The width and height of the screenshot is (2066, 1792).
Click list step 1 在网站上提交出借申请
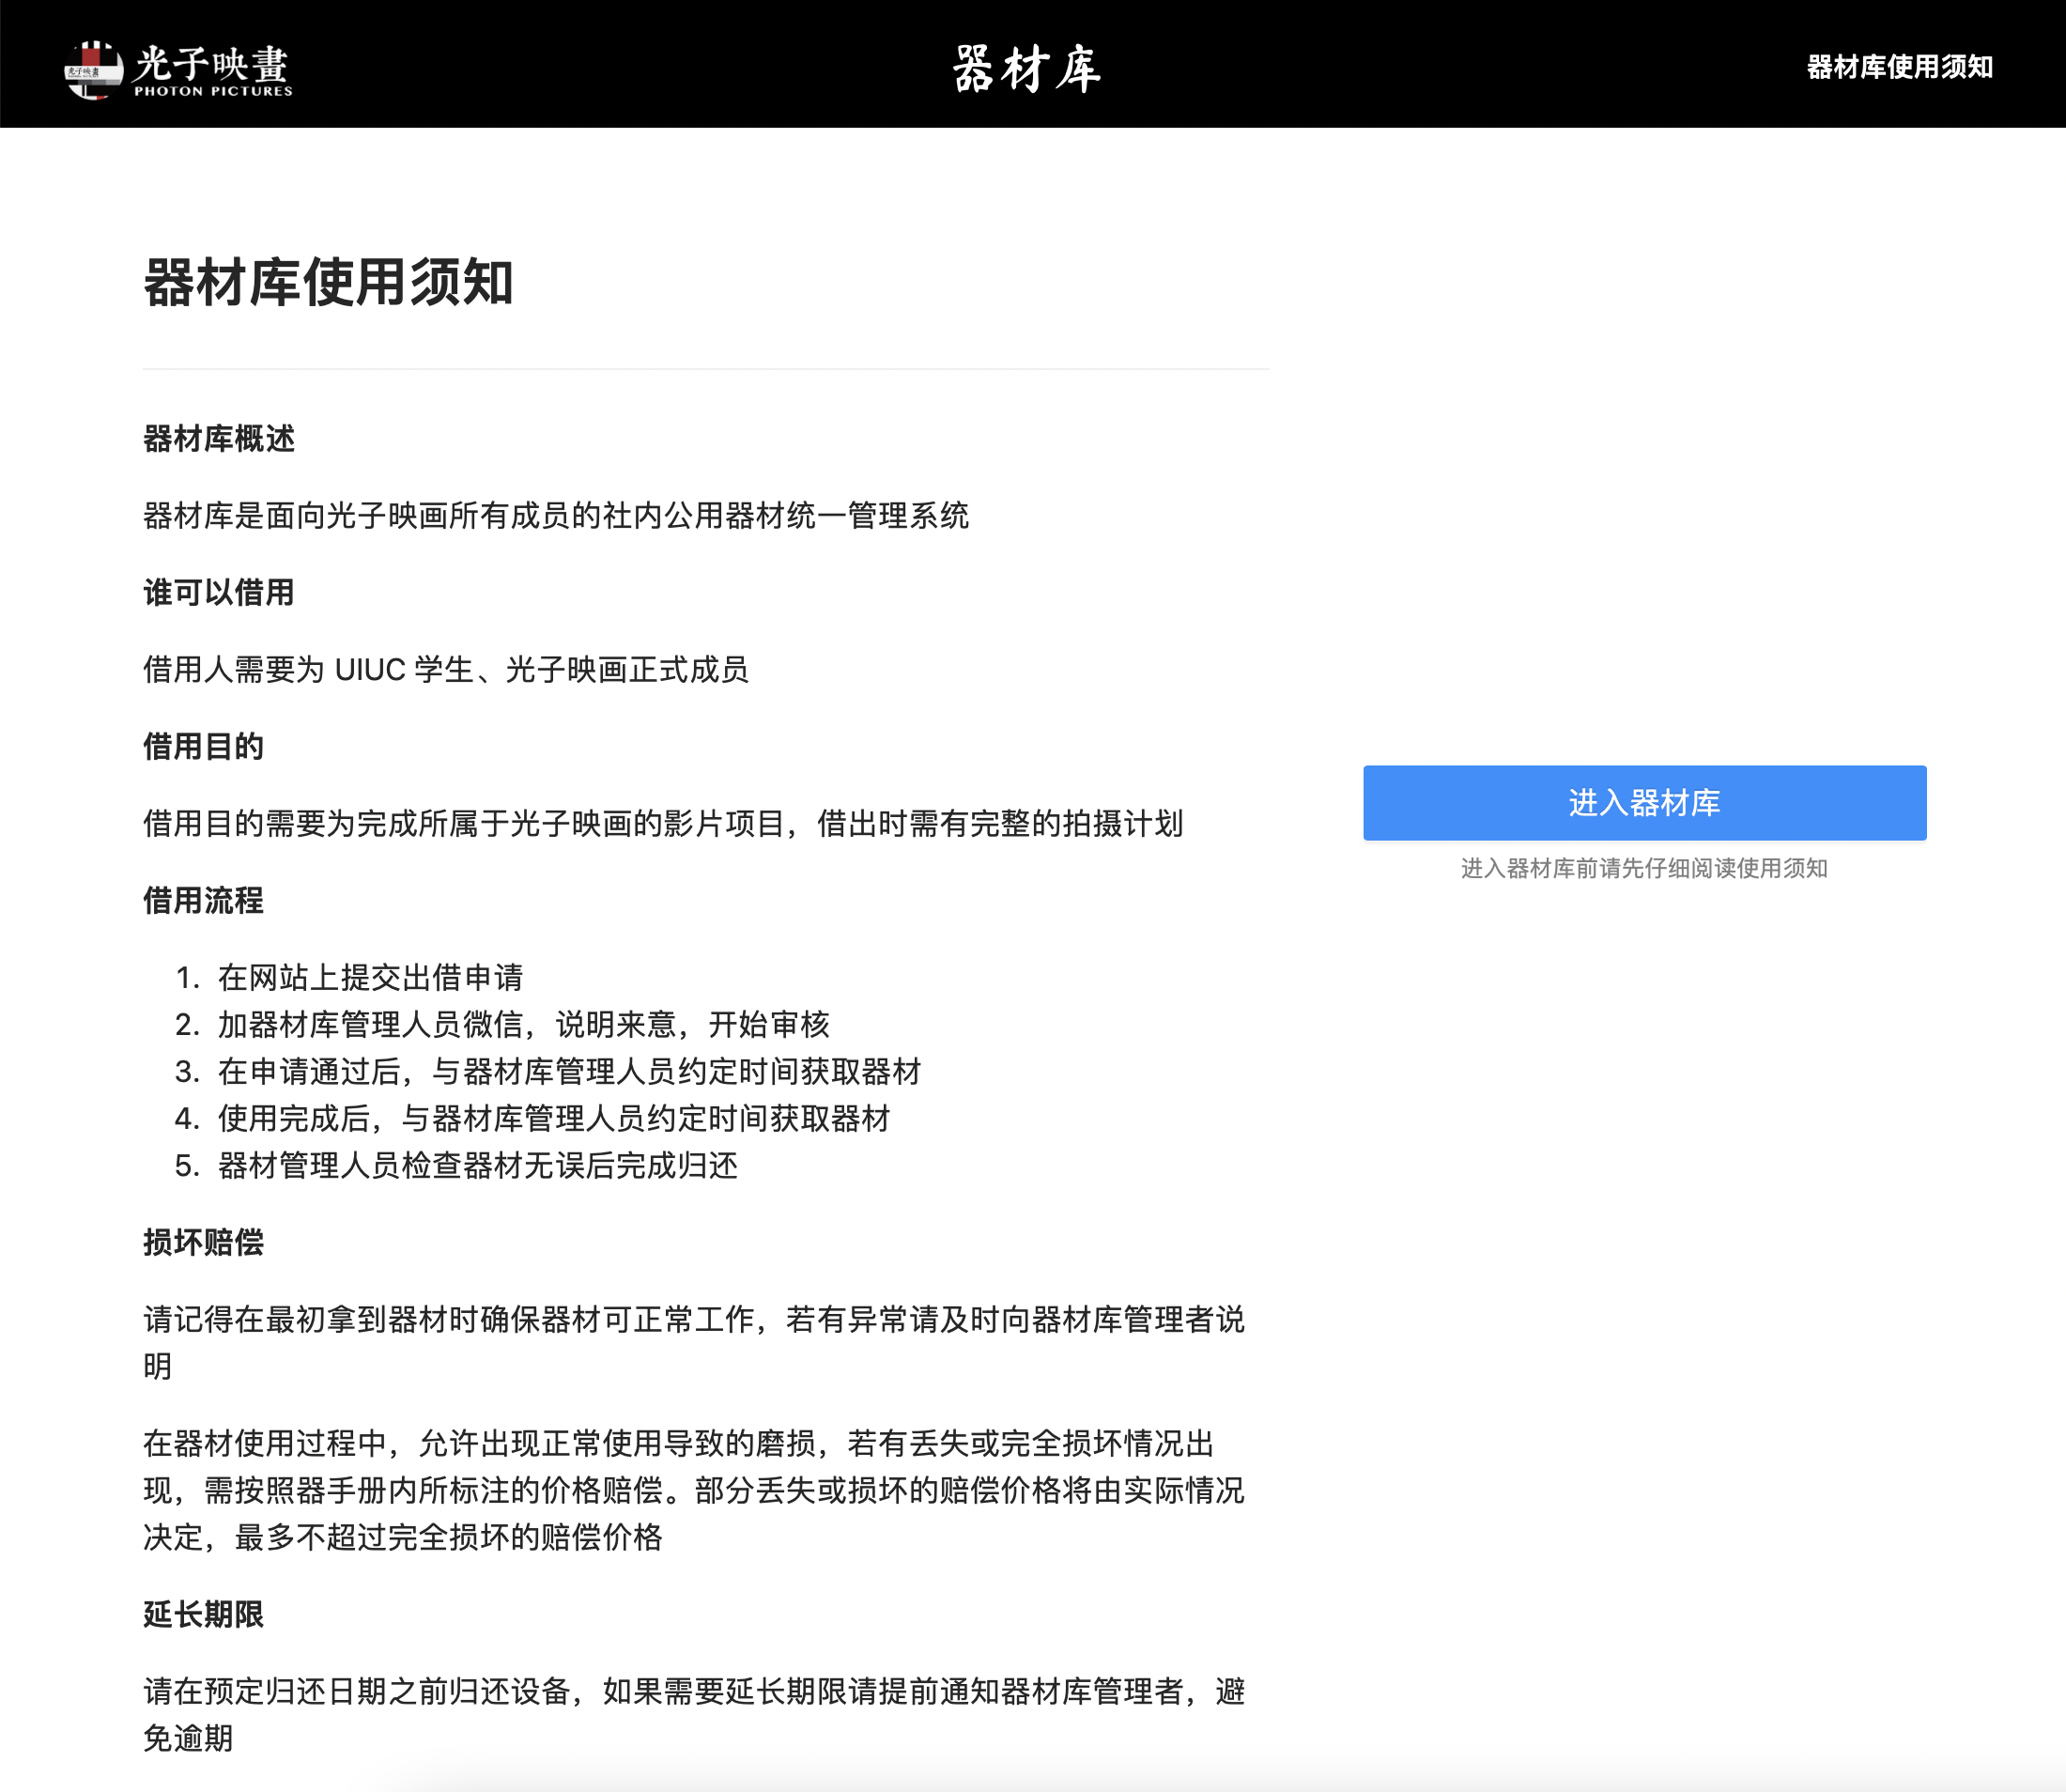[x=370, y=977]
